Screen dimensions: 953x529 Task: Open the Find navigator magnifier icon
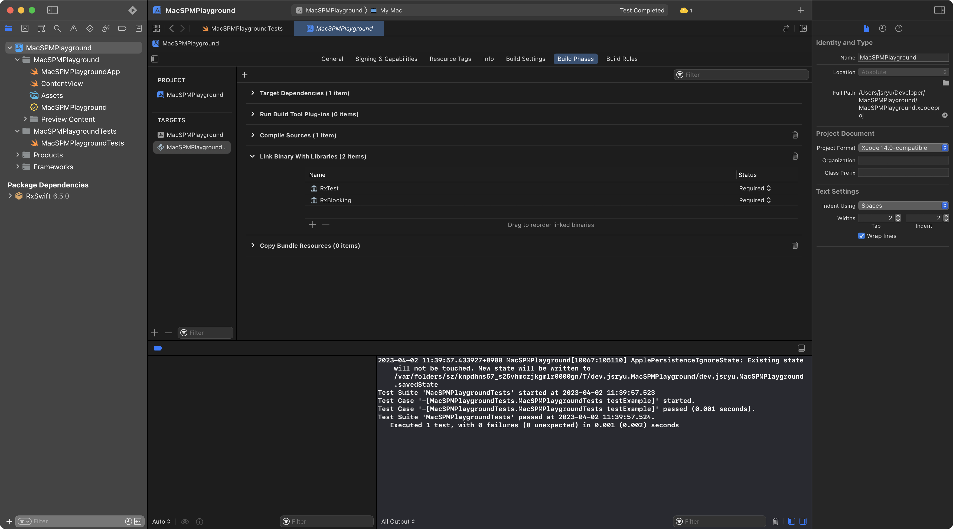click(x=57, y=28)
